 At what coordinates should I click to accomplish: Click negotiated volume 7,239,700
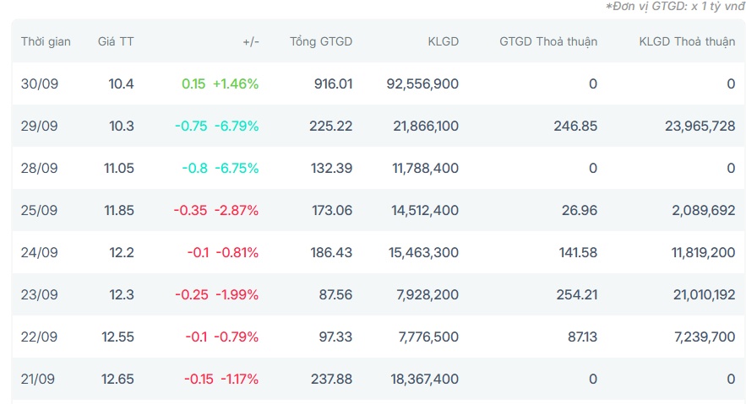tap(705, 337)
